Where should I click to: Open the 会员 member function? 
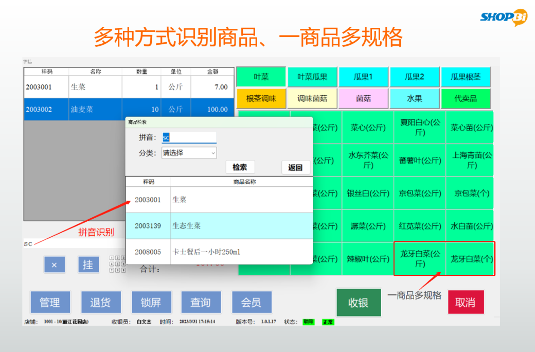click(x=251, y=303)
